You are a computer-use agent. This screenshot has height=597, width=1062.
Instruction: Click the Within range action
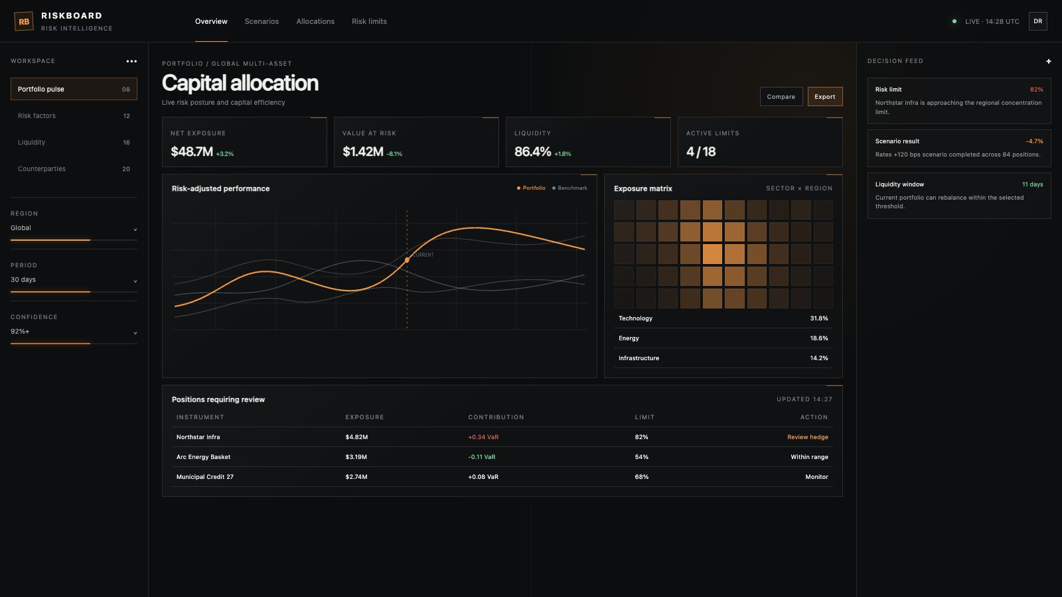click(809, 457)
